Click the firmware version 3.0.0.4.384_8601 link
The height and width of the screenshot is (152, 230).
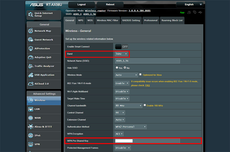pos(140,11)
